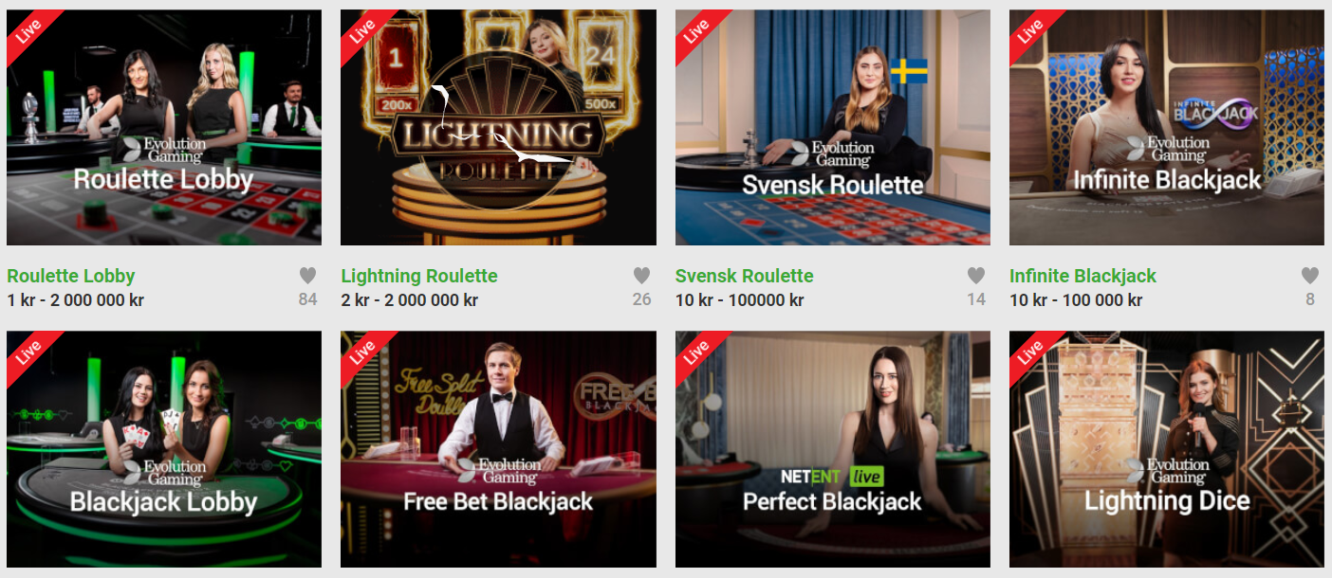Click the Swedish flag on Svensk Roulette
This screenshot has height=578, width=1332.
pos(909,71)
